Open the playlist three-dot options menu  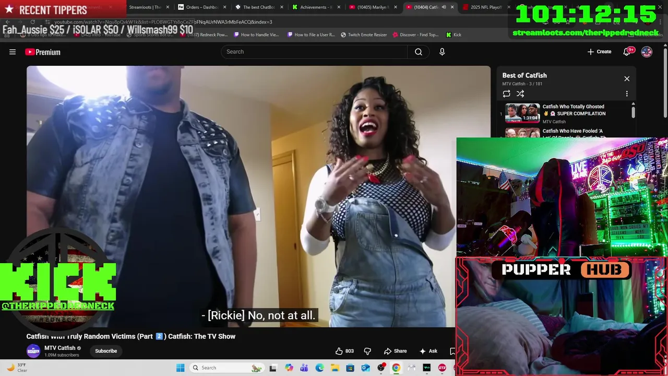[x=627, y=94]
